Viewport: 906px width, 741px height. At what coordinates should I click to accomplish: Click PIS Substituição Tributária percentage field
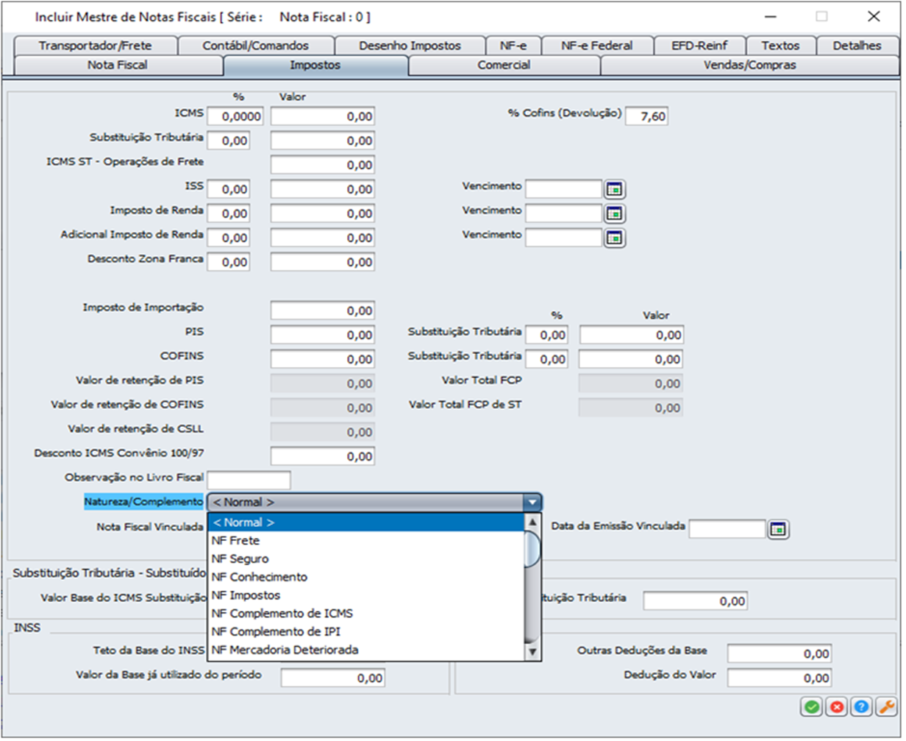(546, 335)
